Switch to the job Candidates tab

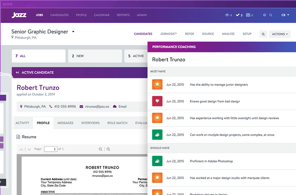pos(143,34)
